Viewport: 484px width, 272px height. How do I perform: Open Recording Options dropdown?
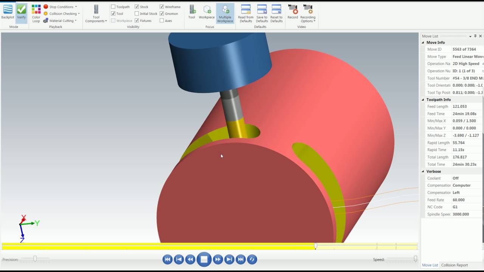308,14
